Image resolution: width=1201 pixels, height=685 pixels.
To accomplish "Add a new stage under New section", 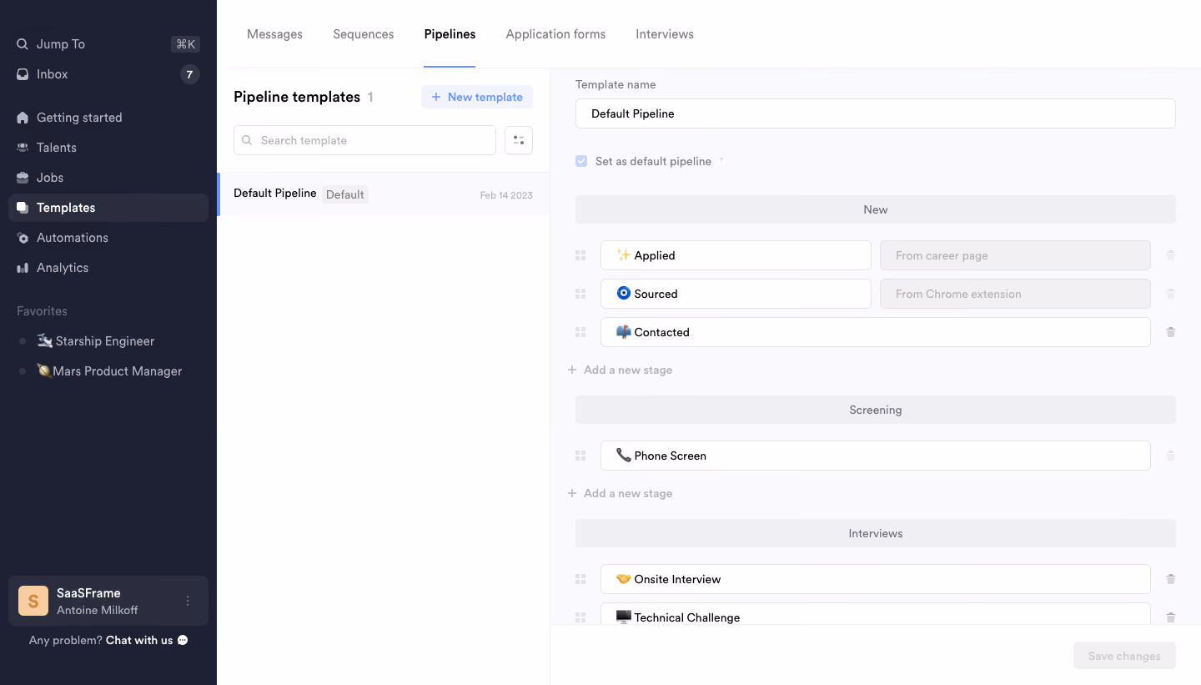I will pos(620,370).
